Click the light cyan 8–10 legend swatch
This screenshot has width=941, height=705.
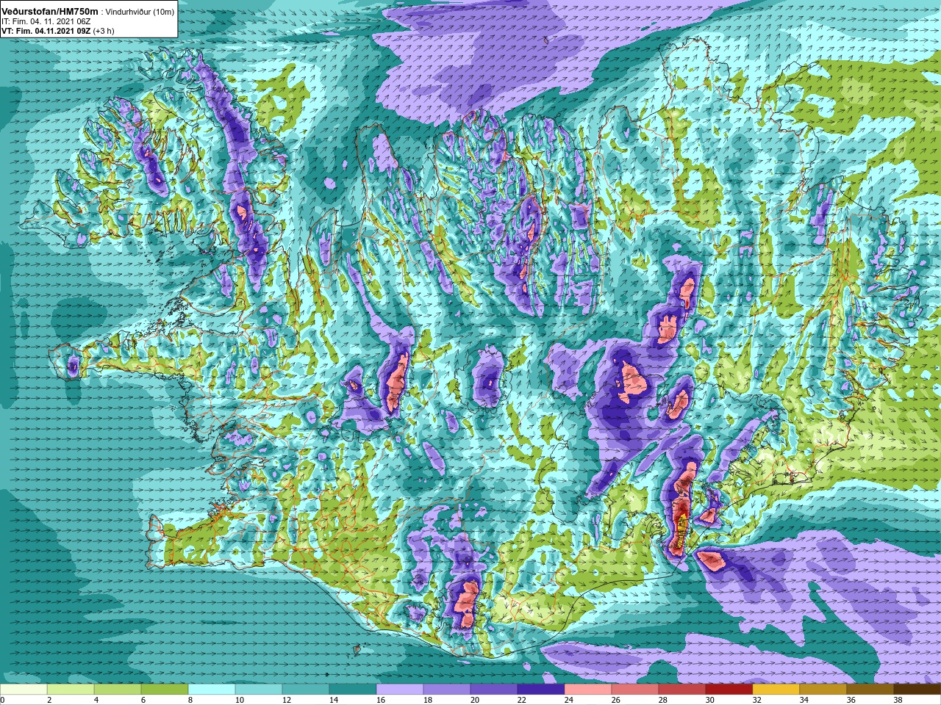point(212,690)
